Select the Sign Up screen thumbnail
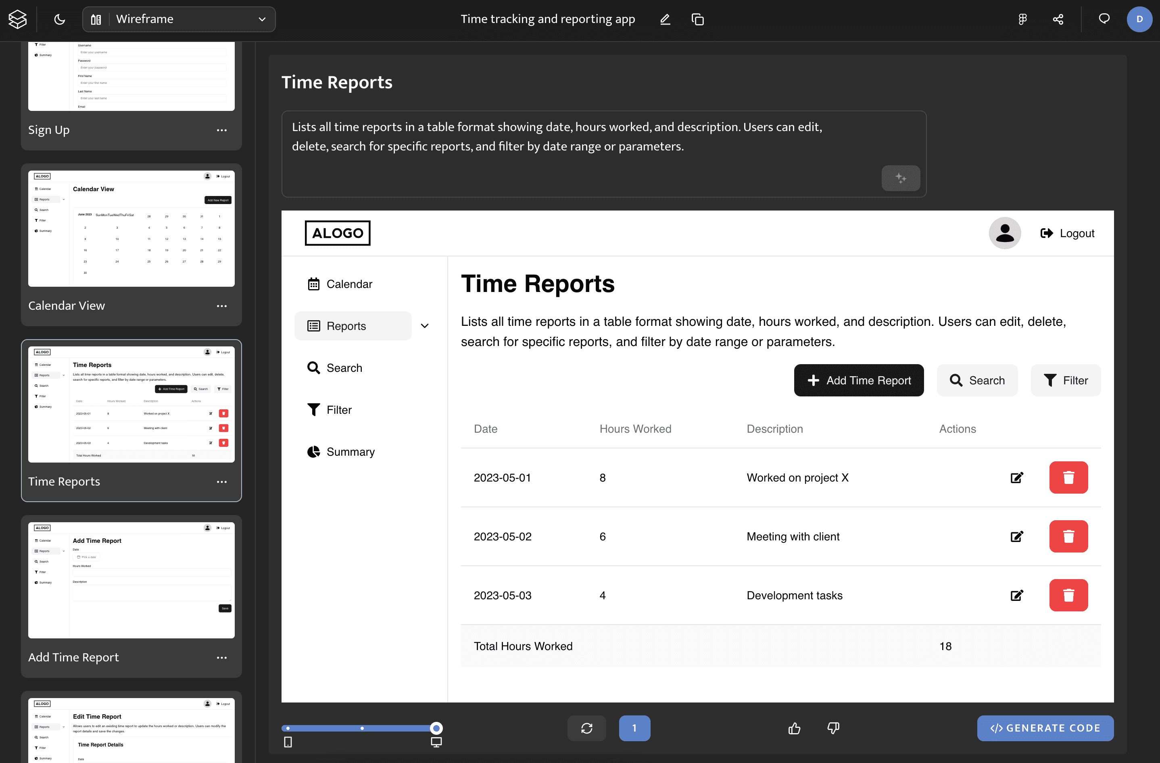This screenshot has width=1160, height=763. point(131,76)
